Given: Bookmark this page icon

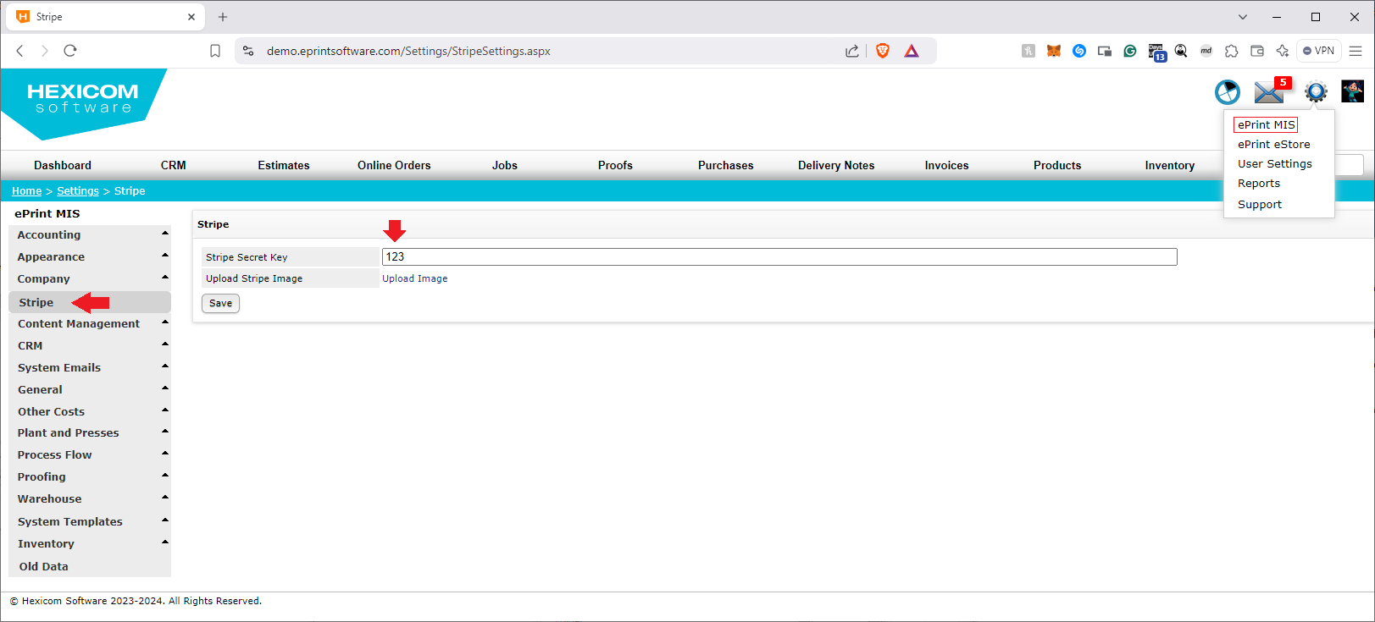Looking at the screenshot, I should pyautogui.click(x=215, y=51).
